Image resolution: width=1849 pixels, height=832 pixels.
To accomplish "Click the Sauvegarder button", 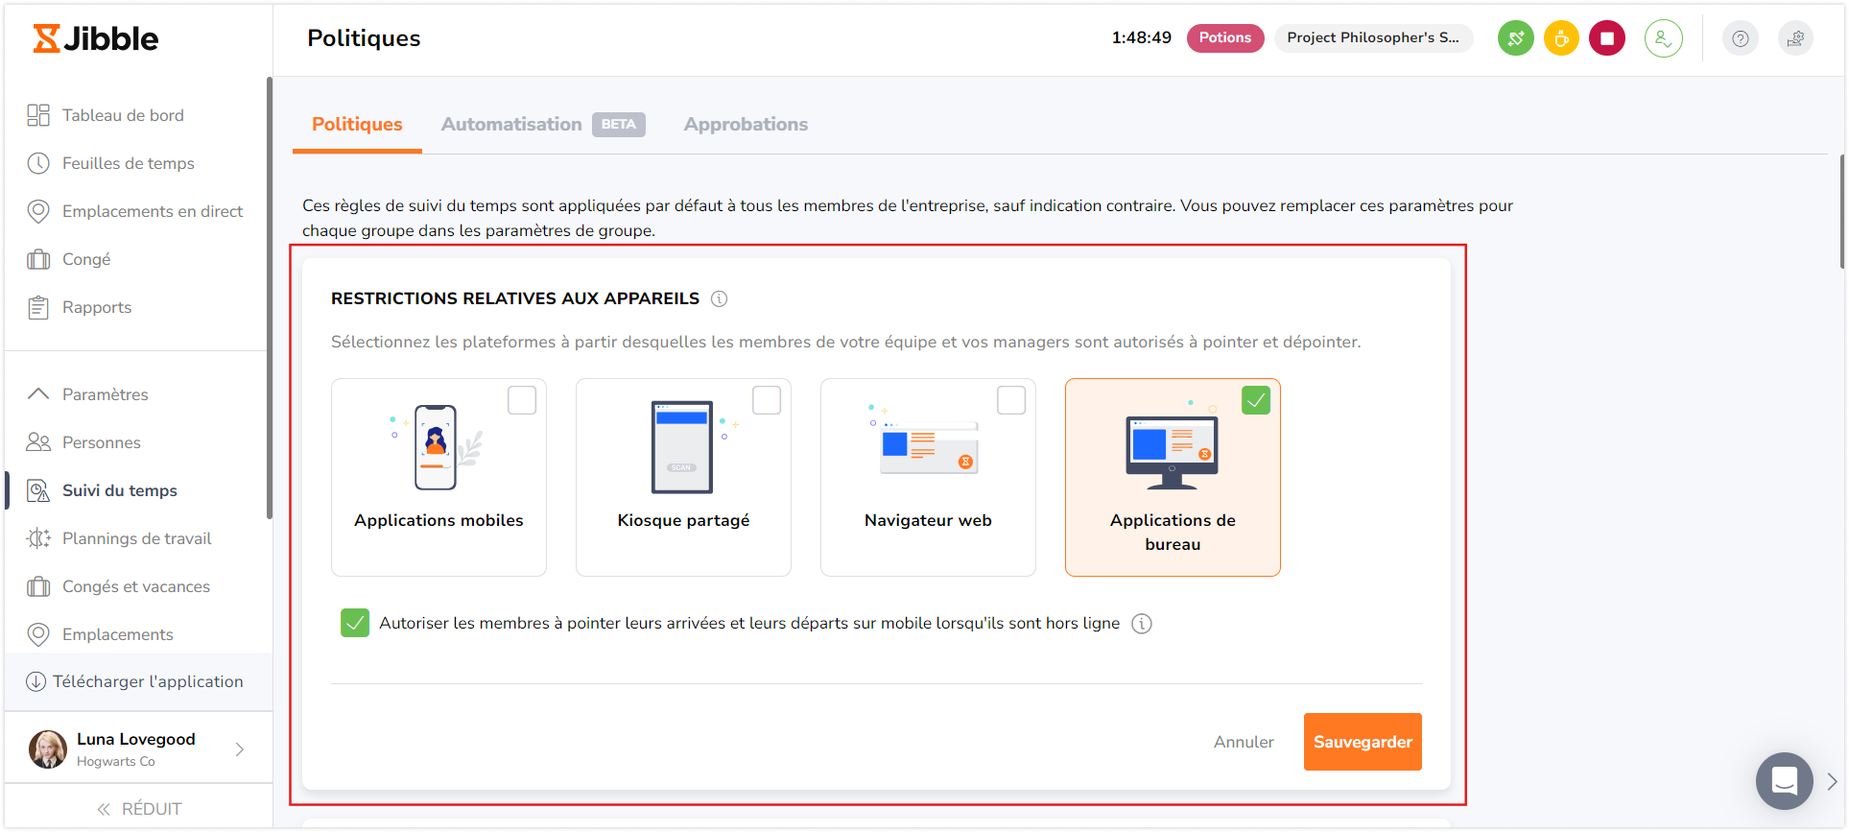I will [1362, 742].
